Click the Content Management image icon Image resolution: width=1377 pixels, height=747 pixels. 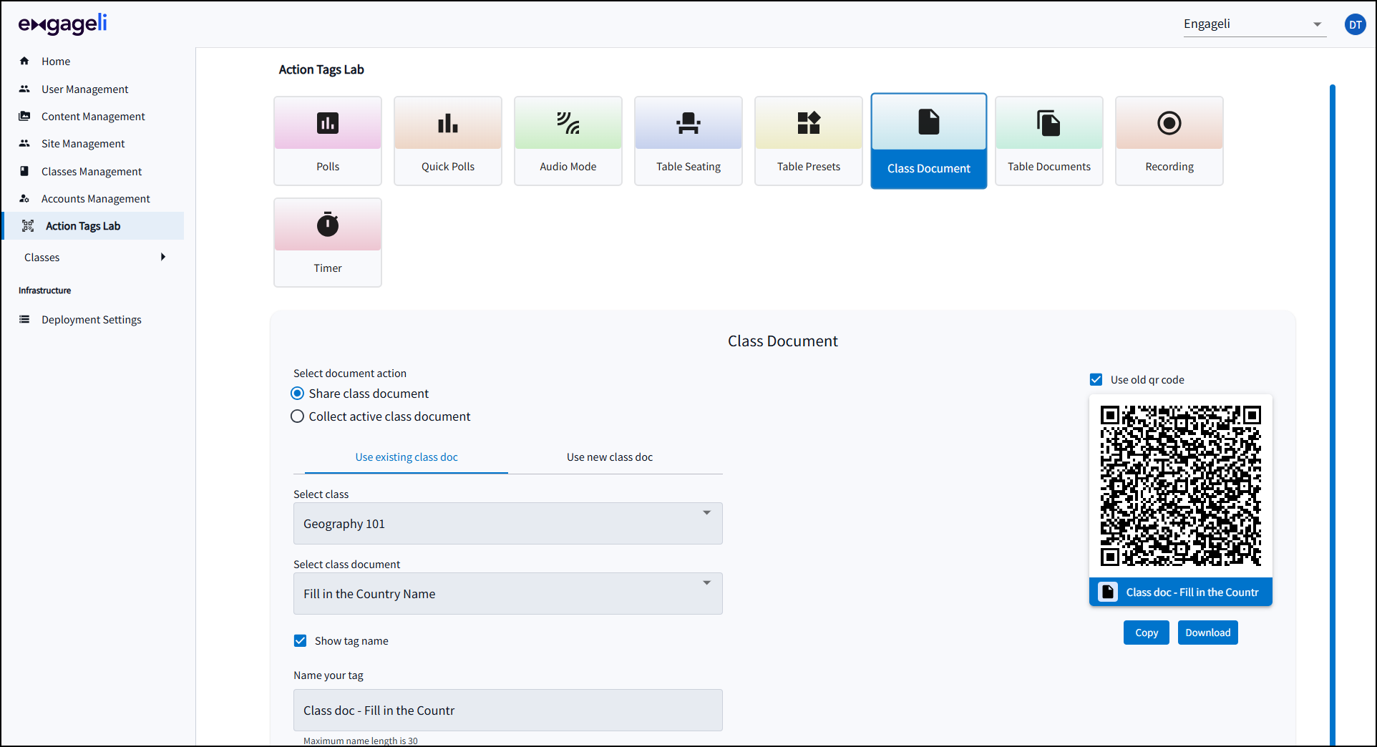click(x=24, y=116)
